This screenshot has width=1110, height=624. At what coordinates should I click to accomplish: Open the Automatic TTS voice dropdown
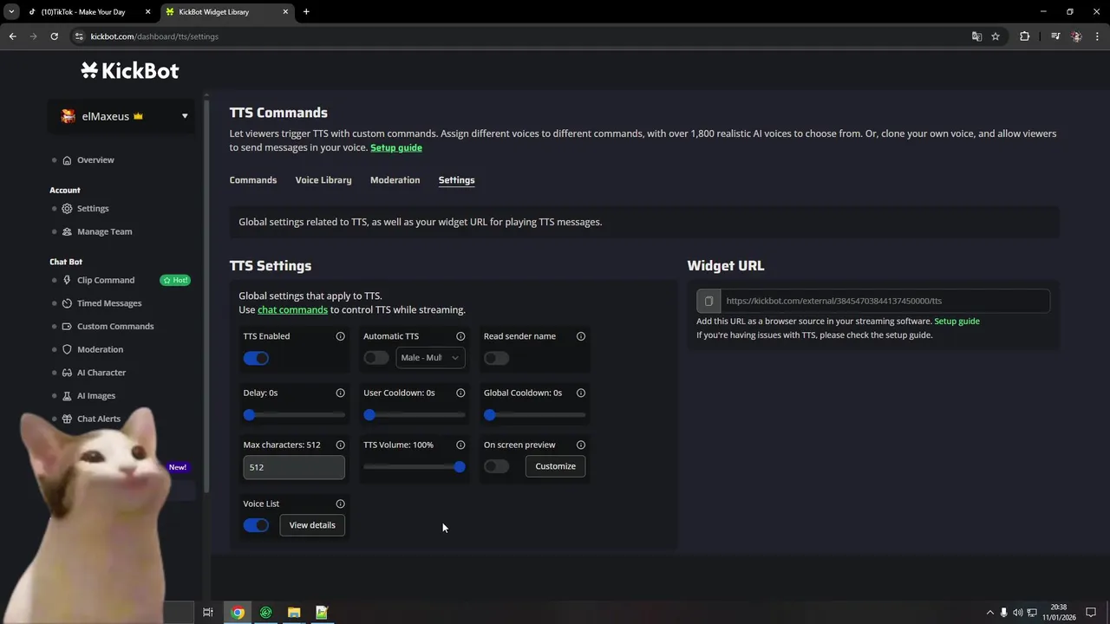coord(430,358)
